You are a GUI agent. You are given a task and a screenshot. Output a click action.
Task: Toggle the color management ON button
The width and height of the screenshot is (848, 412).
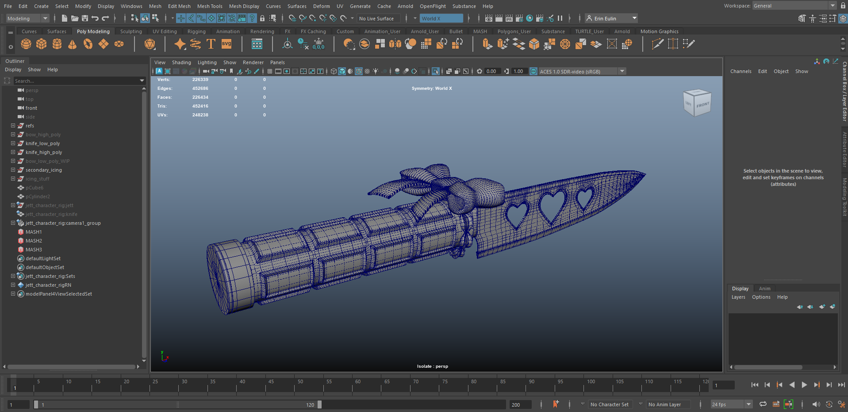tap(533, 71)
